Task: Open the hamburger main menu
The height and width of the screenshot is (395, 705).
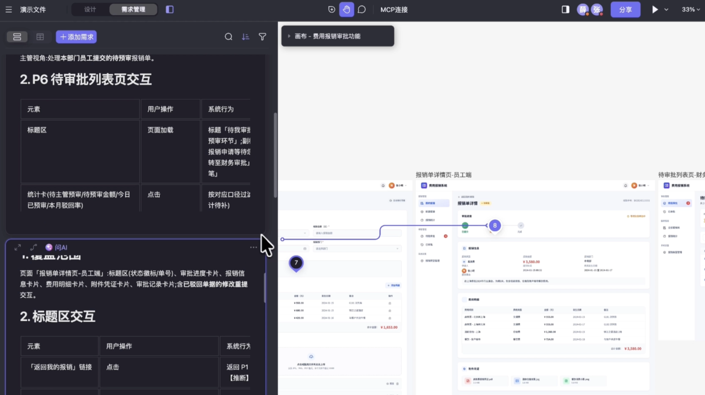Action: [x=8, y=9]
